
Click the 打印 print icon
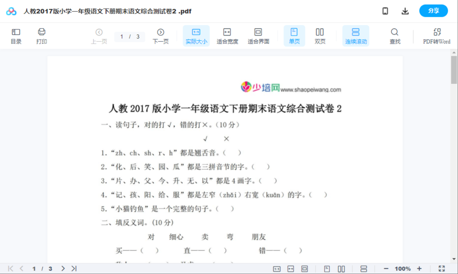(42, 36)
